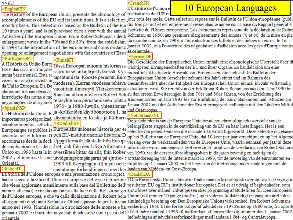Select the ">PortuguesePT" heading
The height and width of the screenshot is (220, 293).
pyautogui.click(x=18, y=59)
